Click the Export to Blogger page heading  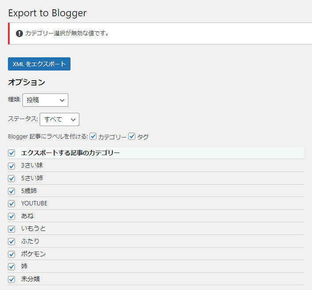click(47, 13)
